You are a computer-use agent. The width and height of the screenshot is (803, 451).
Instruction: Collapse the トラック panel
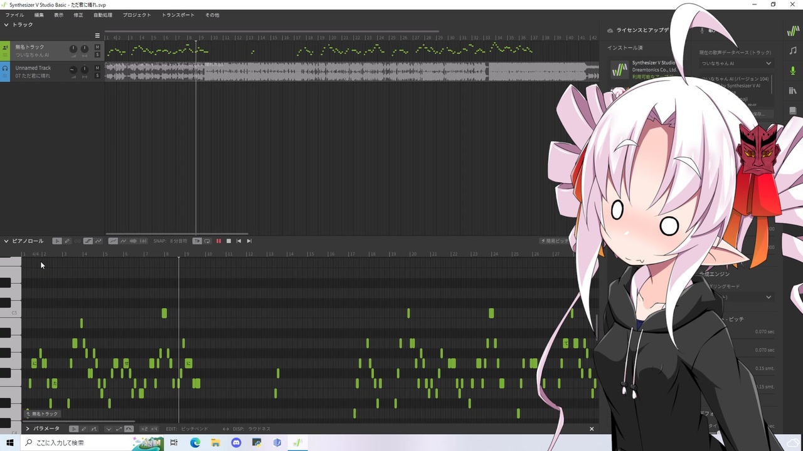(x=6, y=24)
